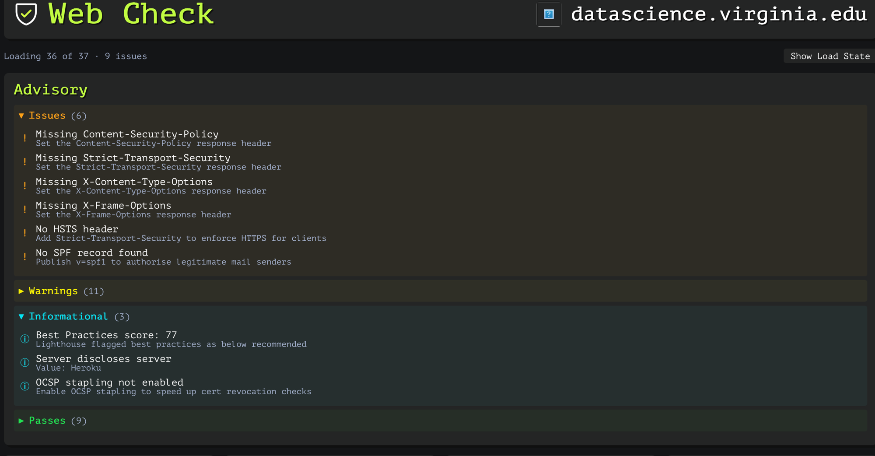Click the info icon beside OCSP stapling not enabled
This screenshot has height=456, width=875.
[25, 386]
